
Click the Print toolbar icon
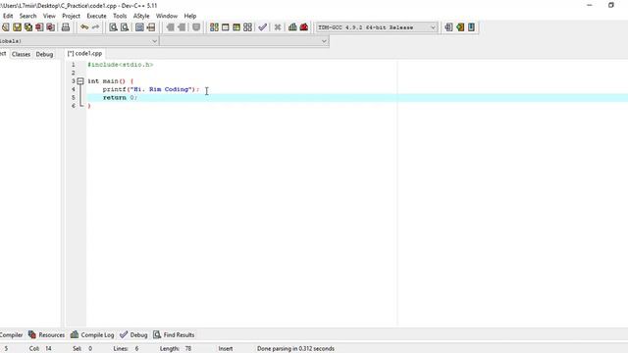coord(66,27)
